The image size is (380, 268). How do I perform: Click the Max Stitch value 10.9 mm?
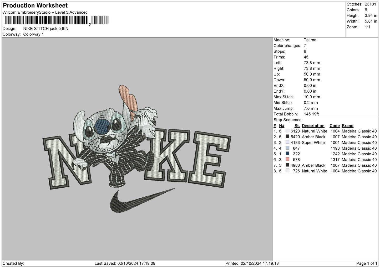pyautogui.click(x=312, y=97)
